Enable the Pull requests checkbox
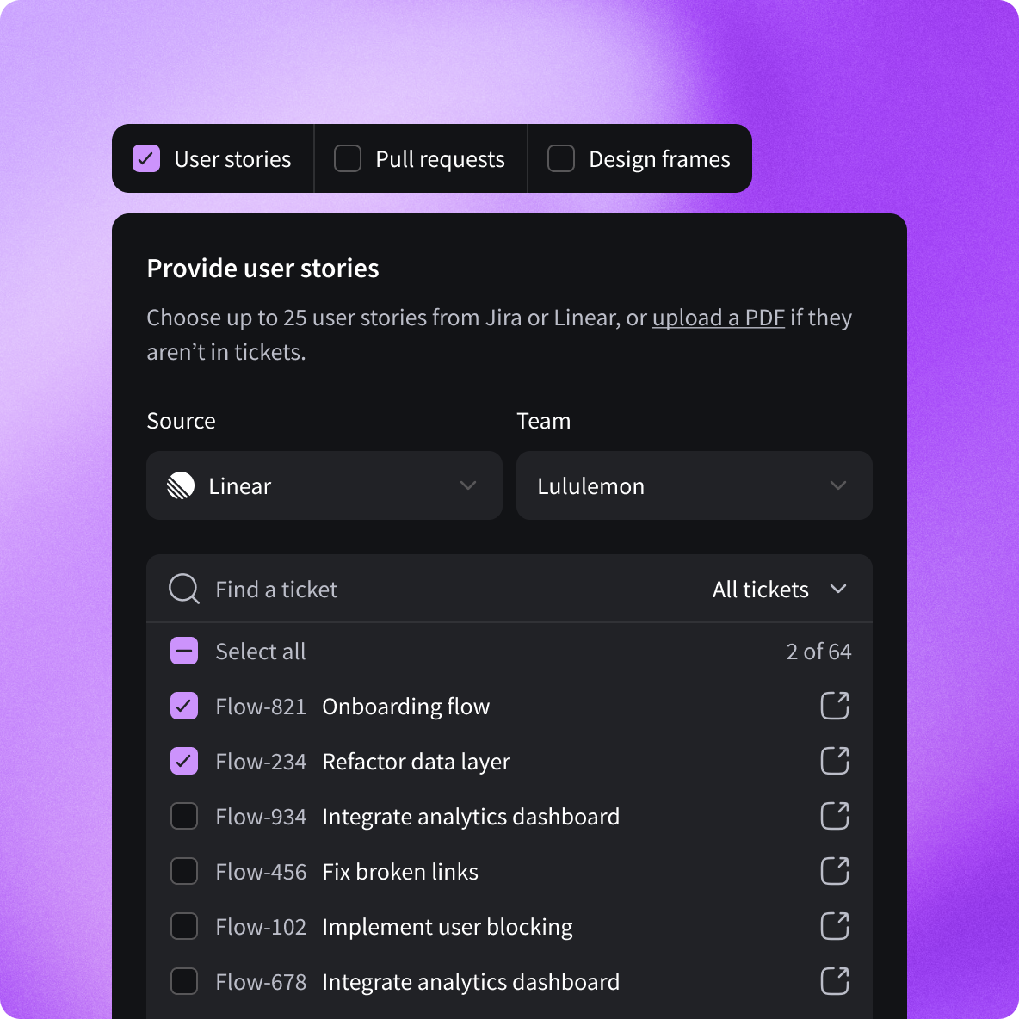Screen dimensions: 1019x1019 pos(347,158)
